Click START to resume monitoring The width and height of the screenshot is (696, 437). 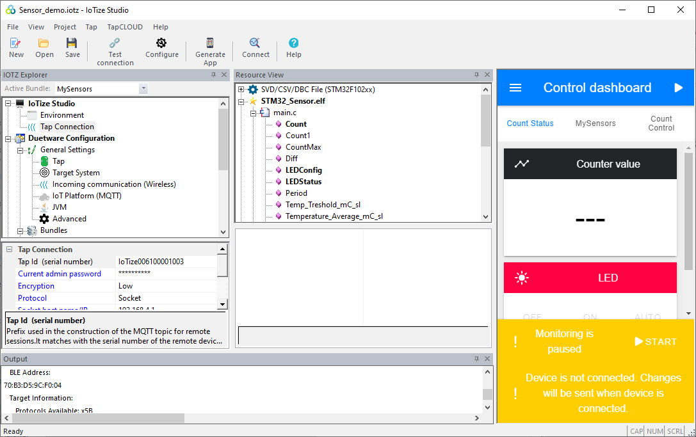tap(656, 342)
